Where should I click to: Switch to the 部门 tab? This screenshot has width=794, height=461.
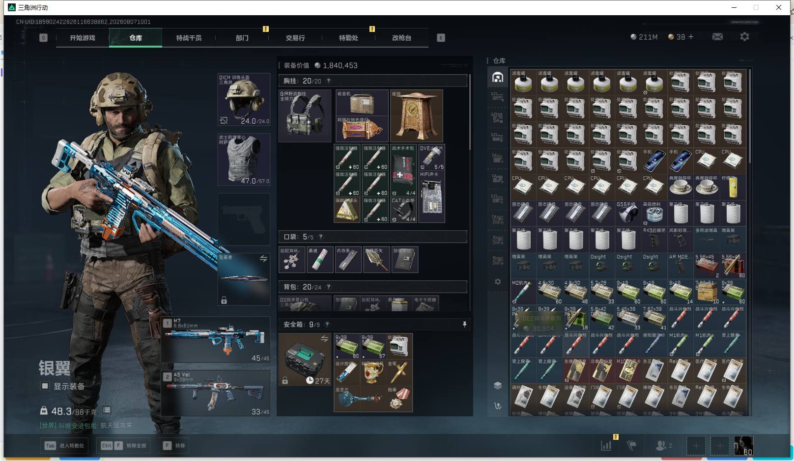[242, 38]
